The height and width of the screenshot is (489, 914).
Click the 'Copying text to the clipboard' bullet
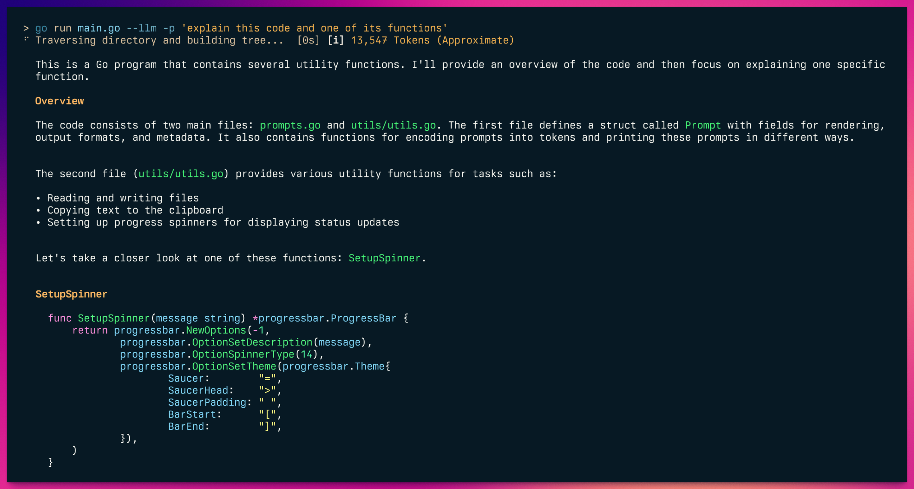135,210
